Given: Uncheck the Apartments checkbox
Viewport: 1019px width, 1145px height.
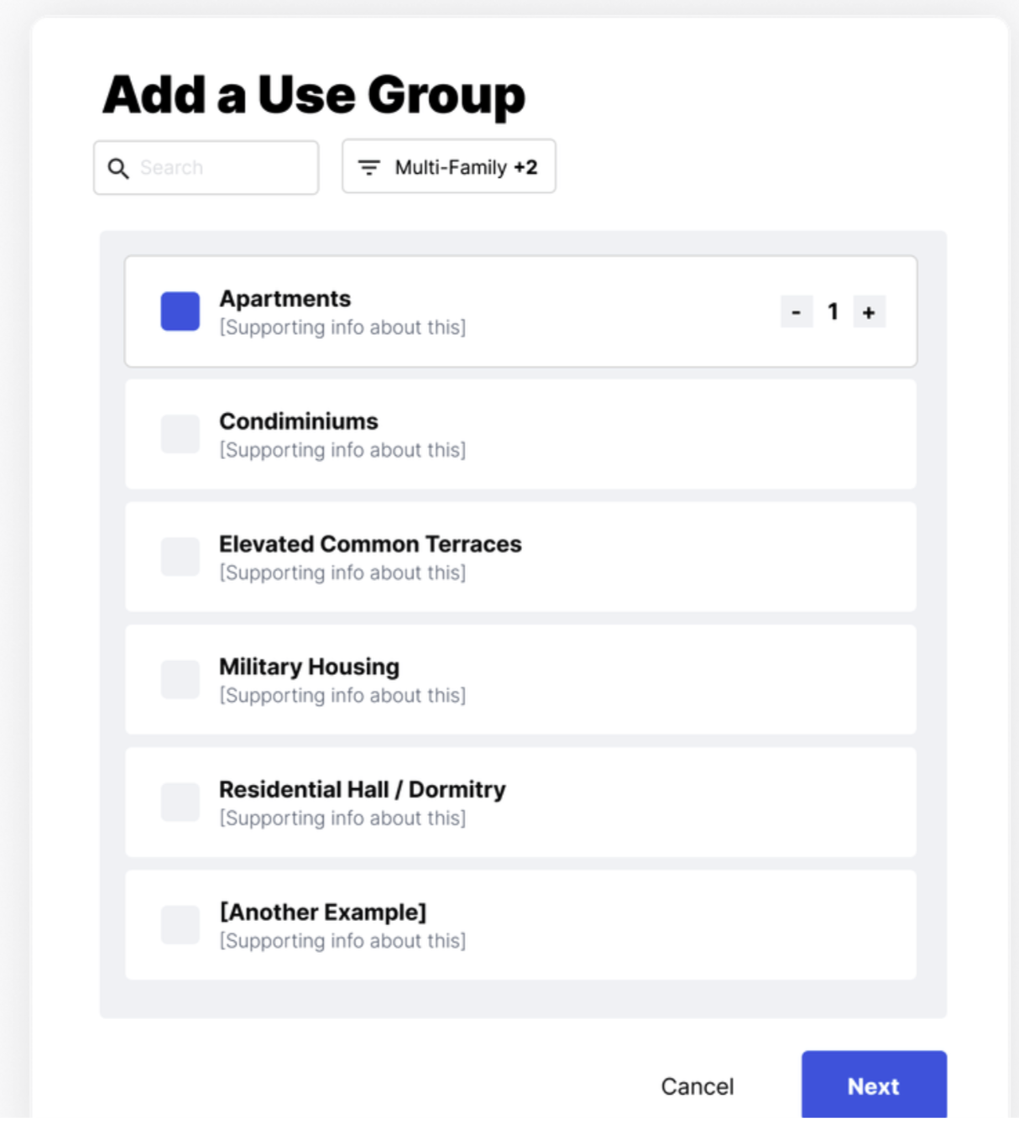Looking at the screenshot, I should tap(180, 311).
